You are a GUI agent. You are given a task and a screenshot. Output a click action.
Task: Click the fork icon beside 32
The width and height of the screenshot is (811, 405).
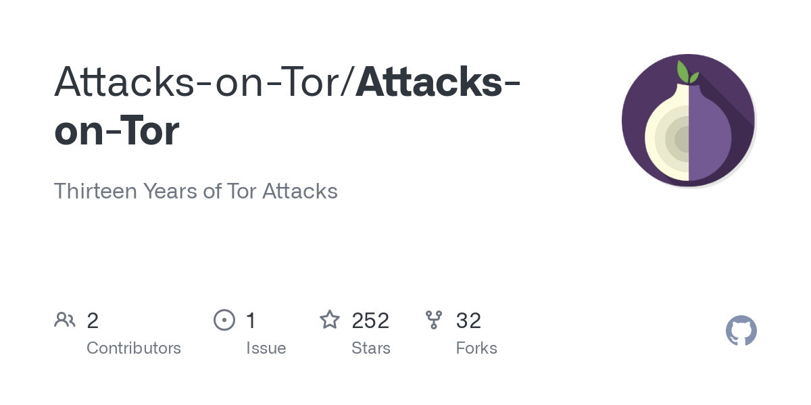point(434,320)
